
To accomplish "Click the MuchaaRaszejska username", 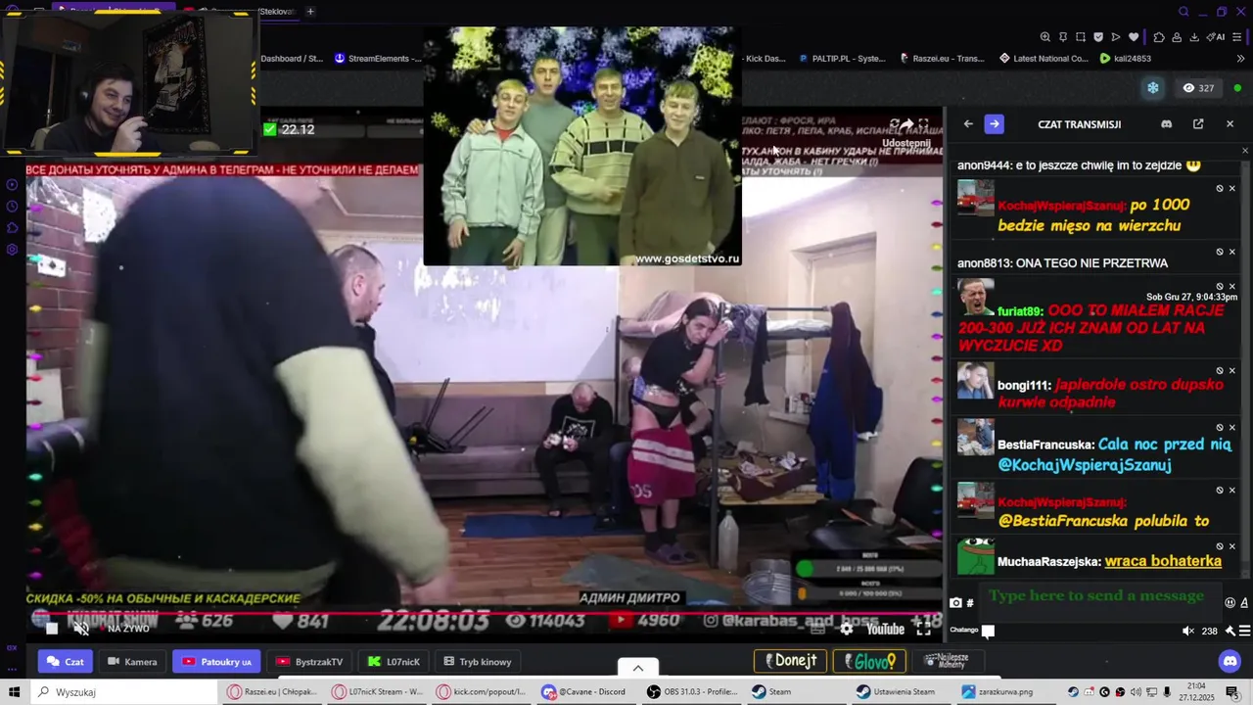I will tap(1048, 562).
